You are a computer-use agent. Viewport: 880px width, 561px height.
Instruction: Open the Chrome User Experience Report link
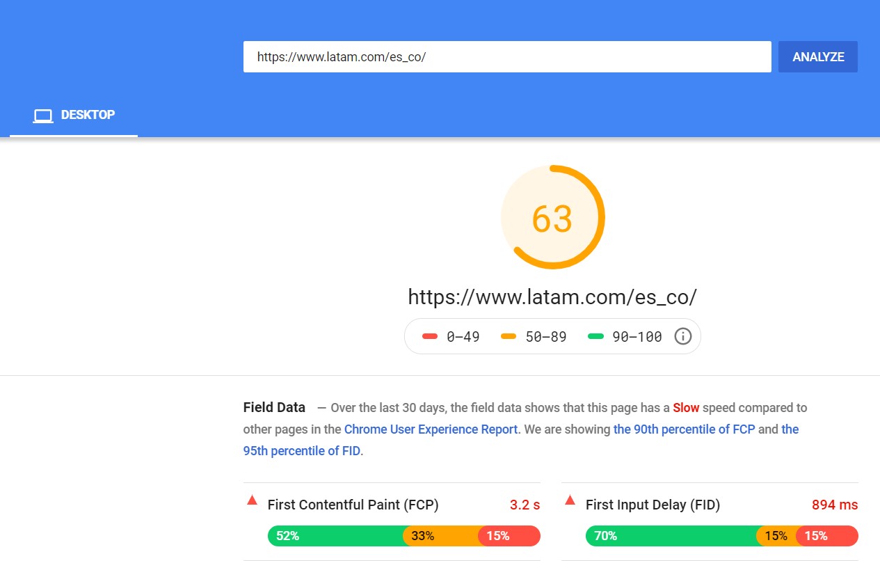pos(431,429)
